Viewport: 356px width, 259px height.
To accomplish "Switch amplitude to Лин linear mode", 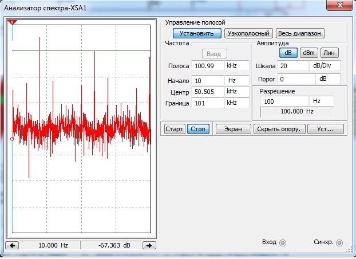I will pos(330,53).
